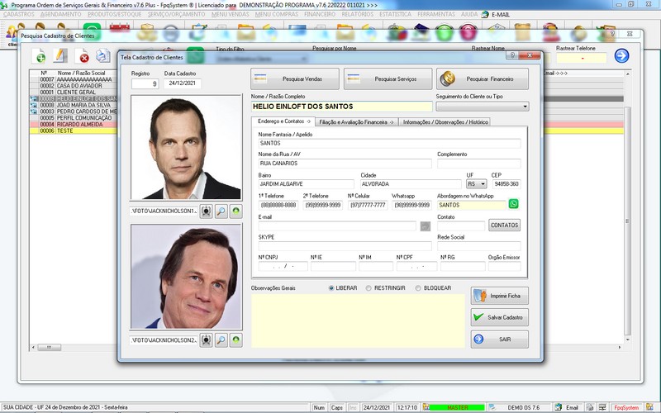661x413 pixels.
Task: Click the Salvar Cadastro button
Action: tap(500, 317)
